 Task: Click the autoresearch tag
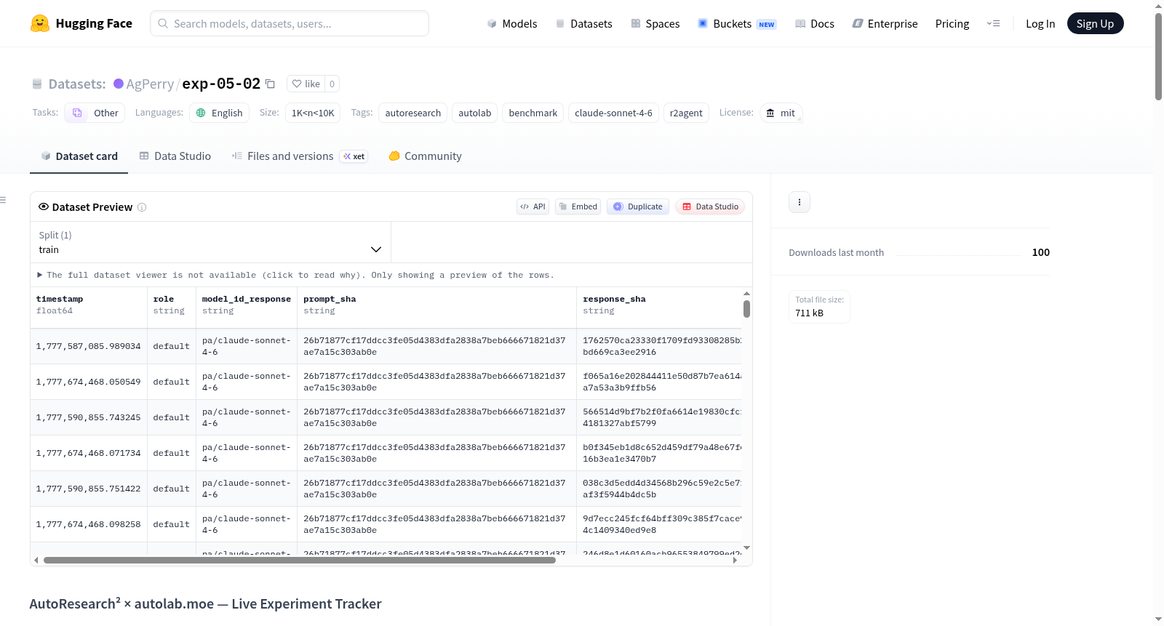click(413, 113)
